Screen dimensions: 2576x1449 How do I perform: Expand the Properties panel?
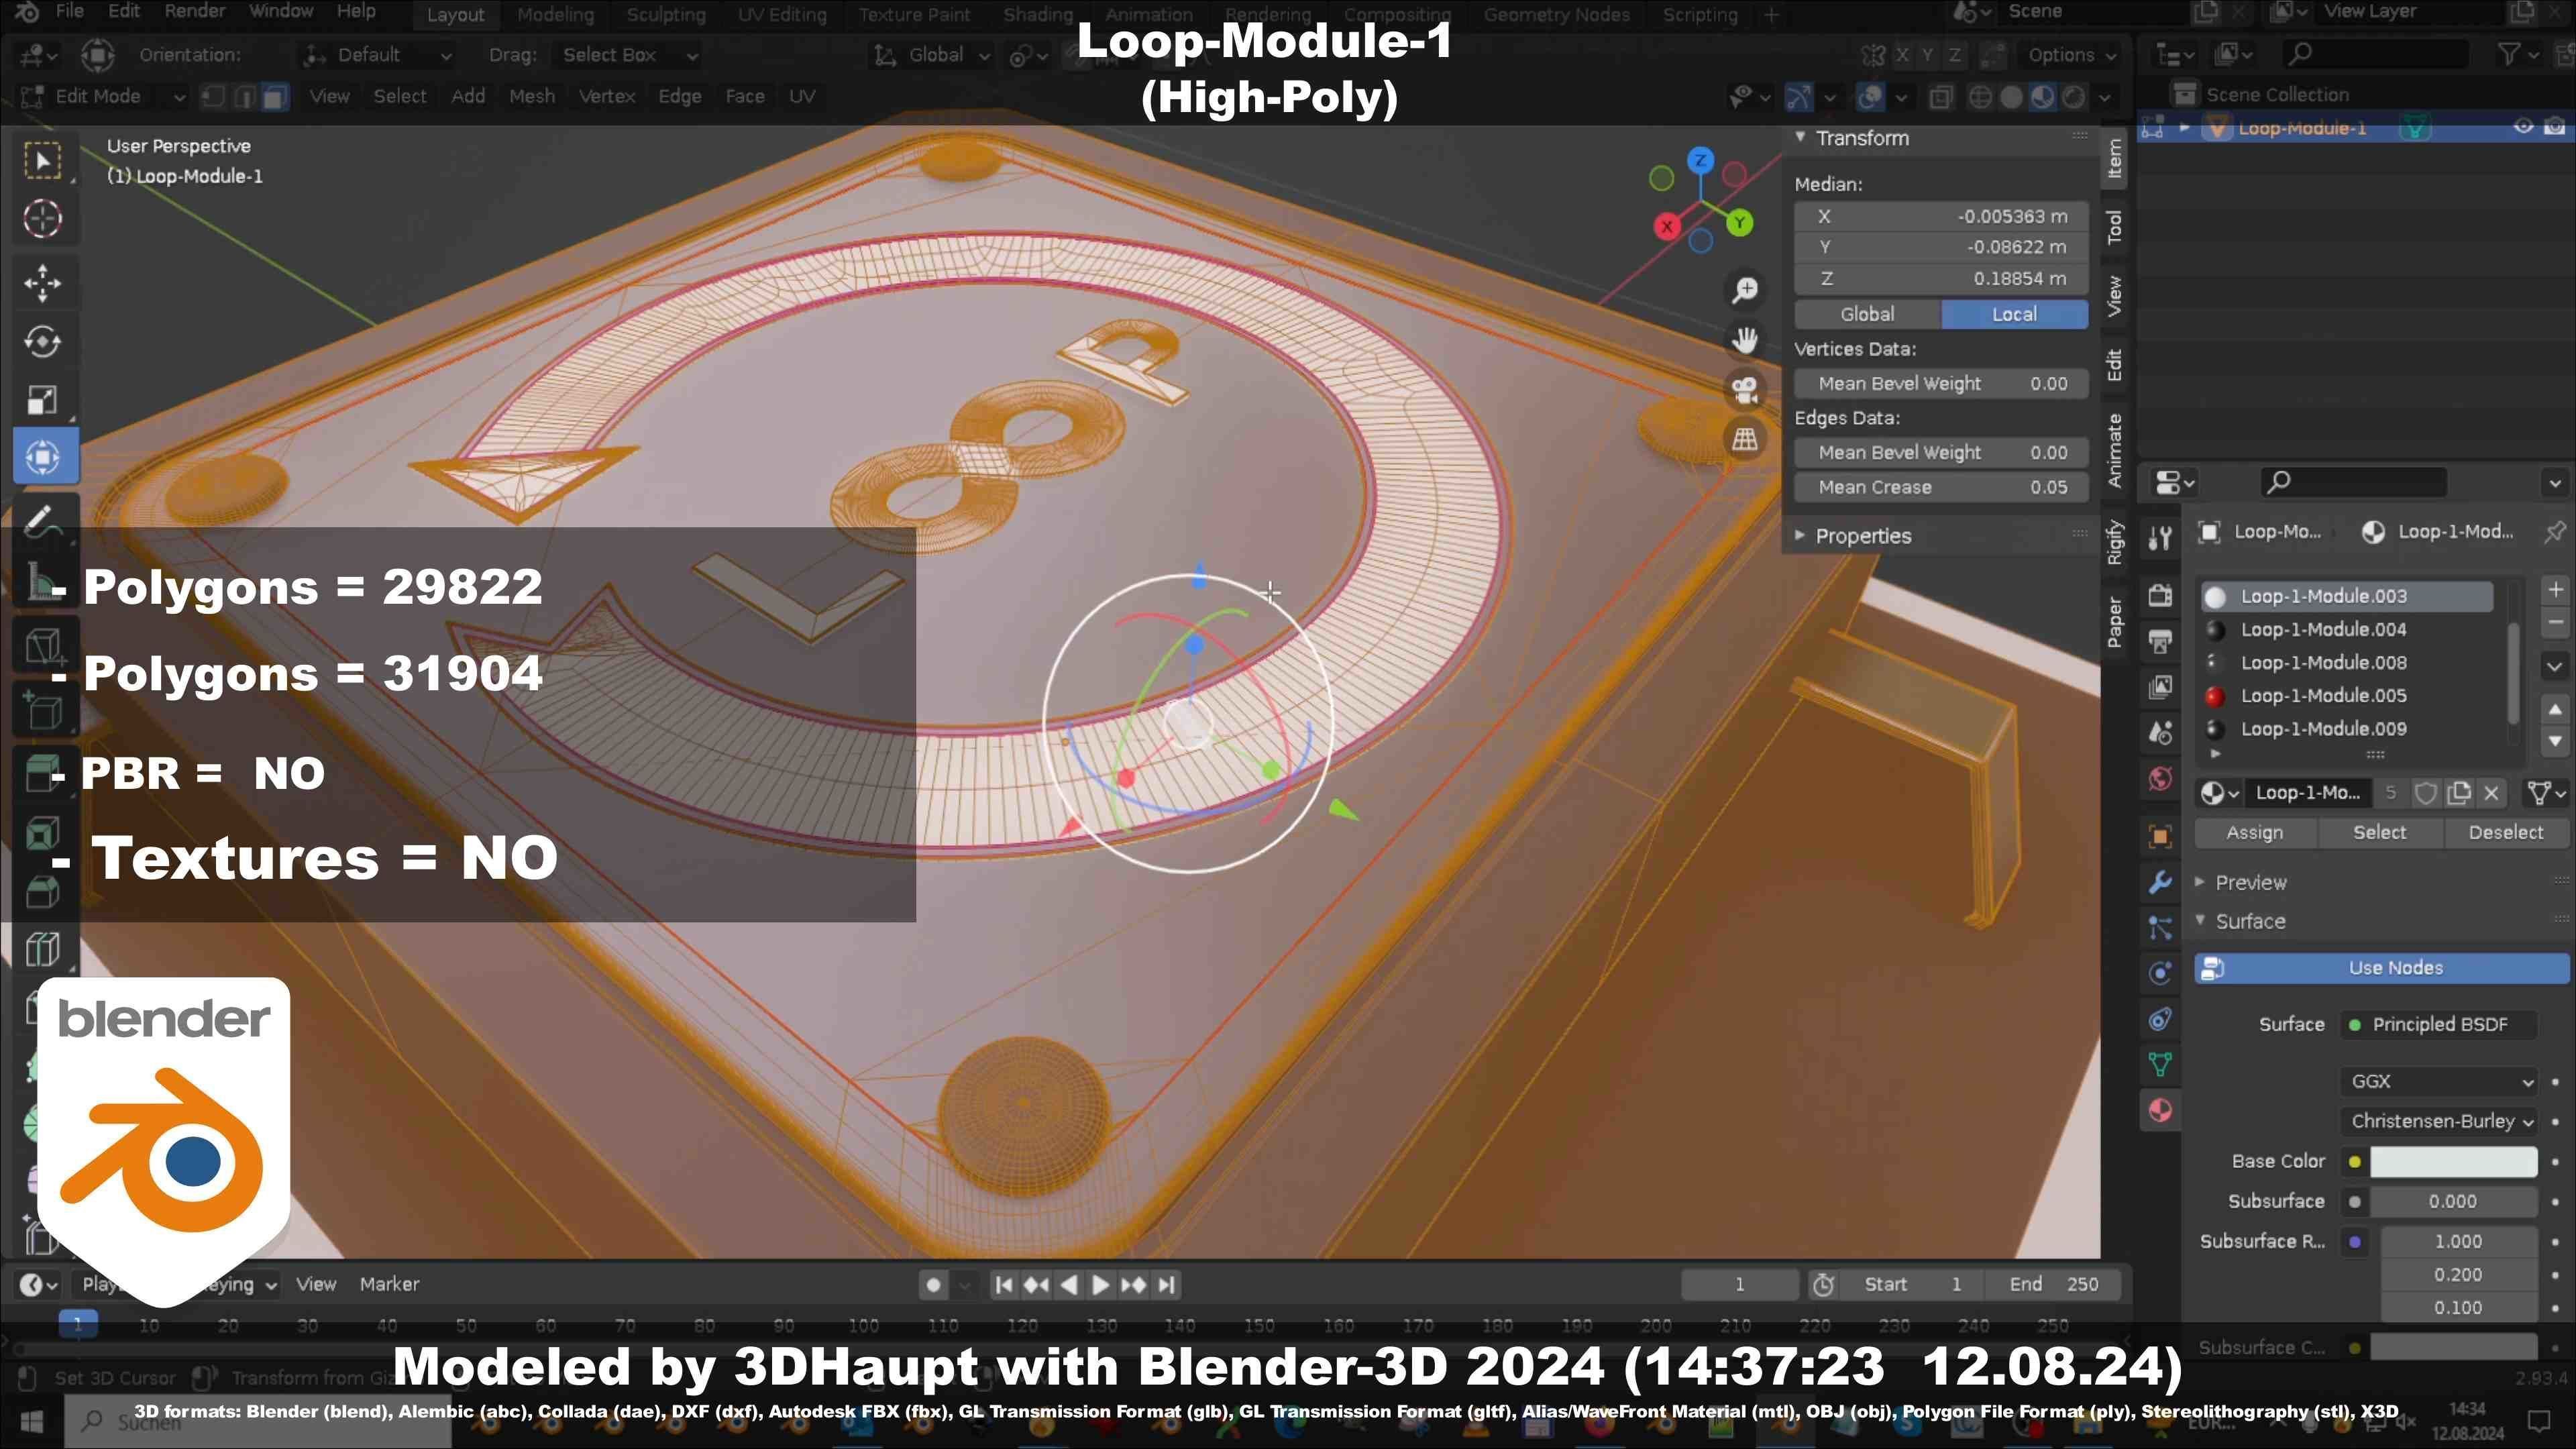[x=1800, y=536]
